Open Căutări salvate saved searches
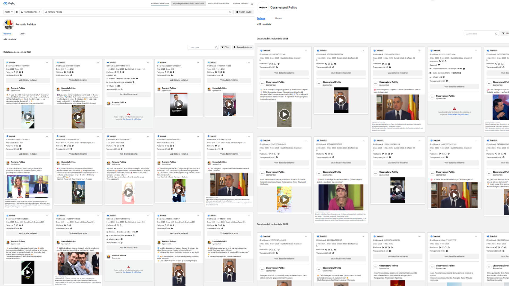Screen dimensions: 509x286 [244, 12]
